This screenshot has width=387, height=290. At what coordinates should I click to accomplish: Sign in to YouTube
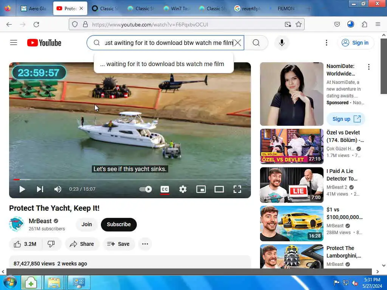[355, 43]
